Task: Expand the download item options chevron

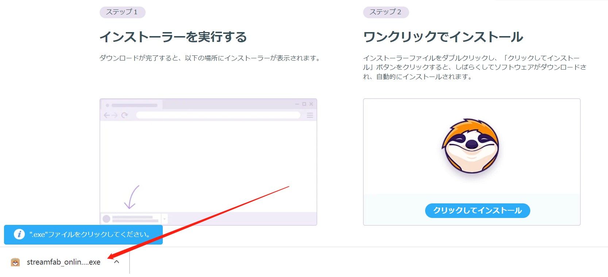Action: tap(116, 262)
